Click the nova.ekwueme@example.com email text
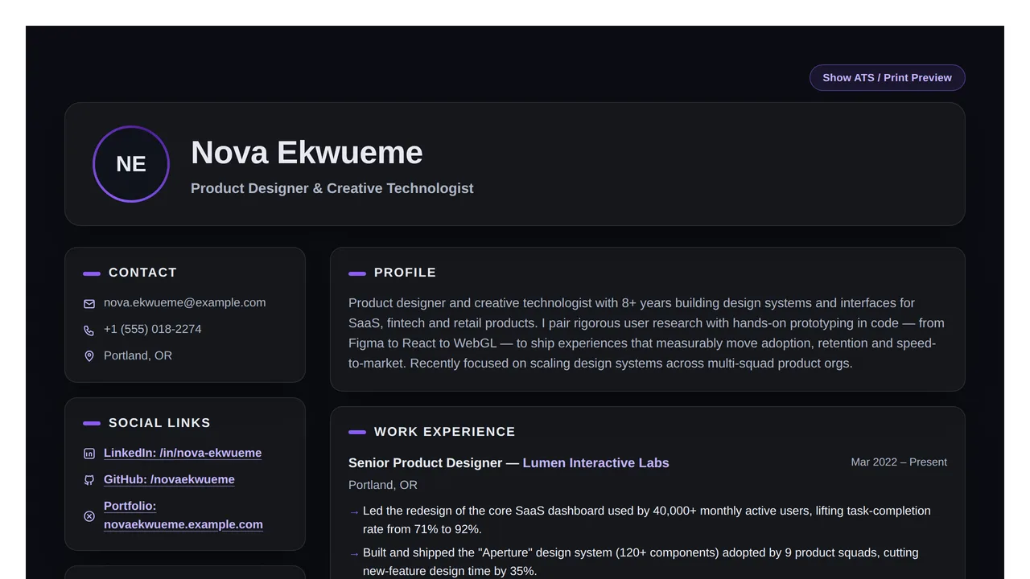 click(184, 302)
